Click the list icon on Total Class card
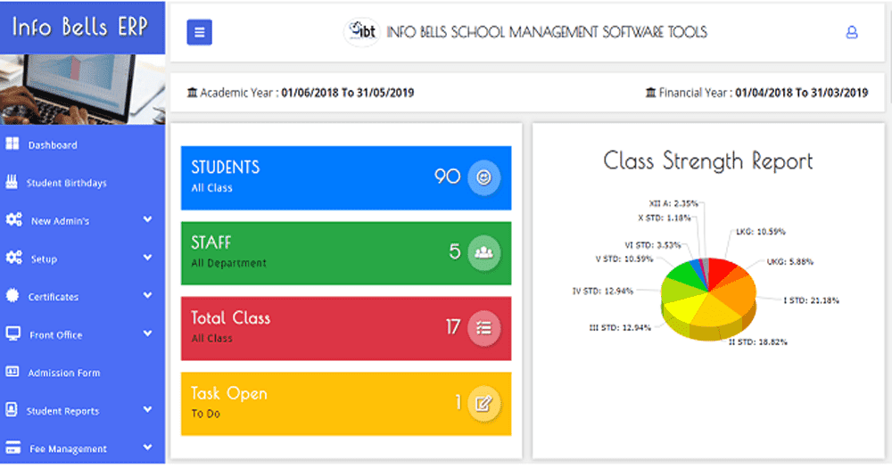 click(x=483, y=328)
